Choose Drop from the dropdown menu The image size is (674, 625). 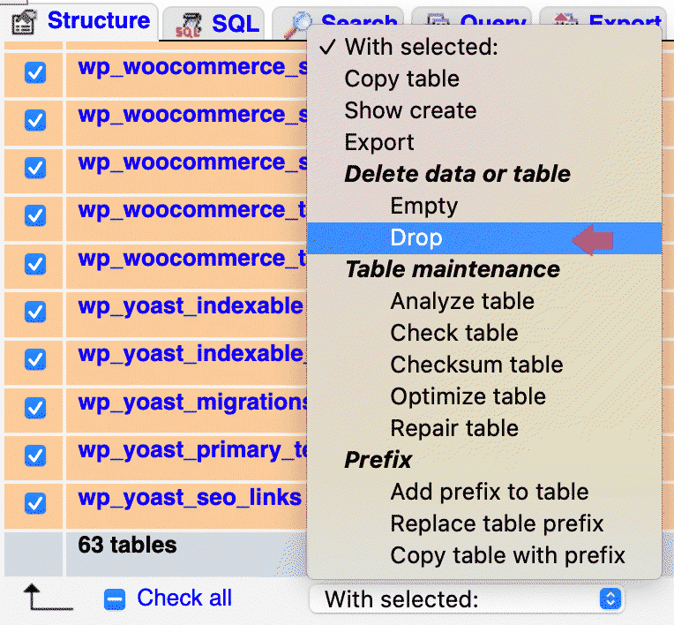coord(416,237)
